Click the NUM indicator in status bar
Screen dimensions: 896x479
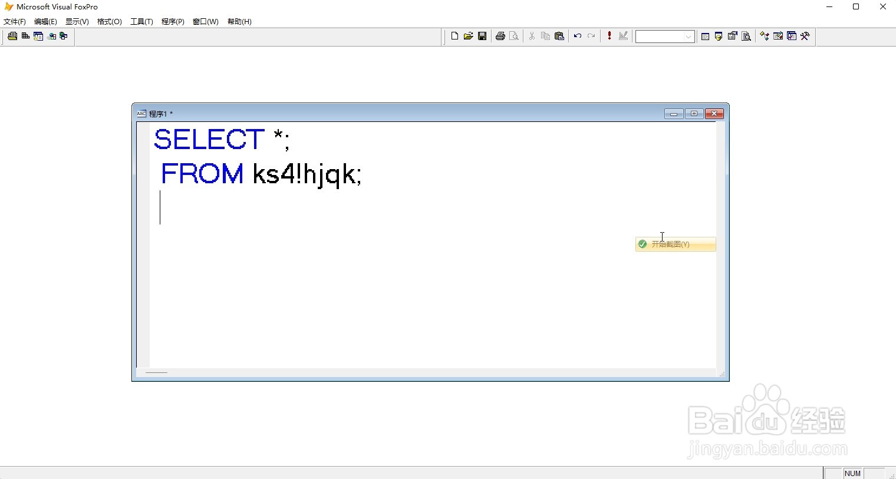853,473
